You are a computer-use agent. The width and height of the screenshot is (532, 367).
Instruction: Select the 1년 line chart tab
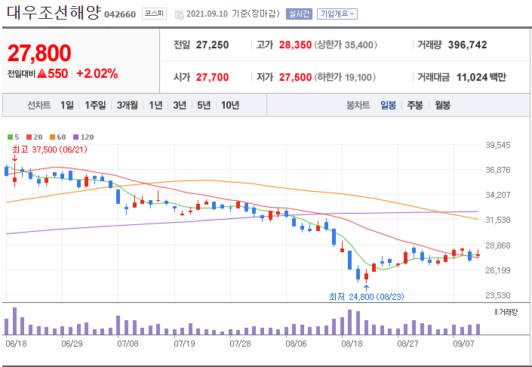point(155,105)
